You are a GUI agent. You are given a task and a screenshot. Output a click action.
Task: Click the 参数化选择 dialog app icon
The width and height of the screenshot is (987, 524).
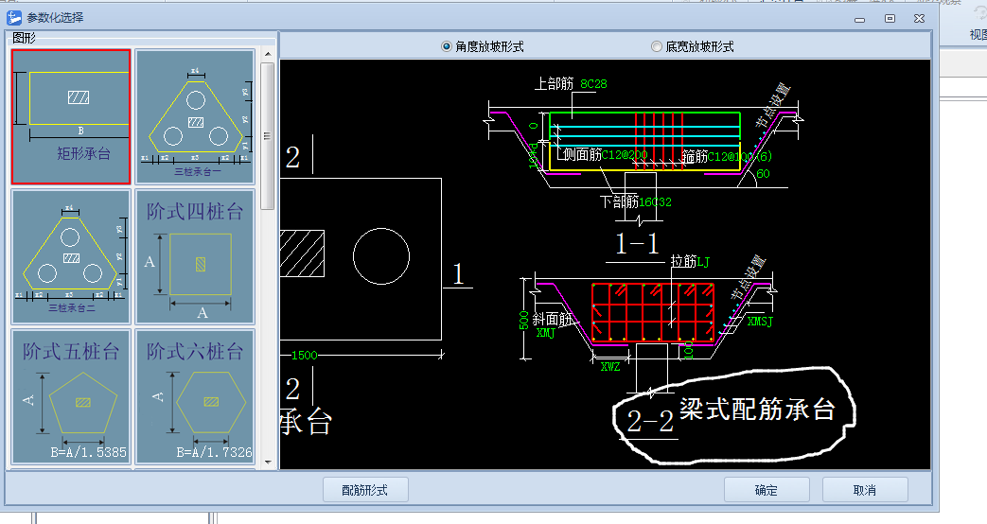click(x=14, y=18)
